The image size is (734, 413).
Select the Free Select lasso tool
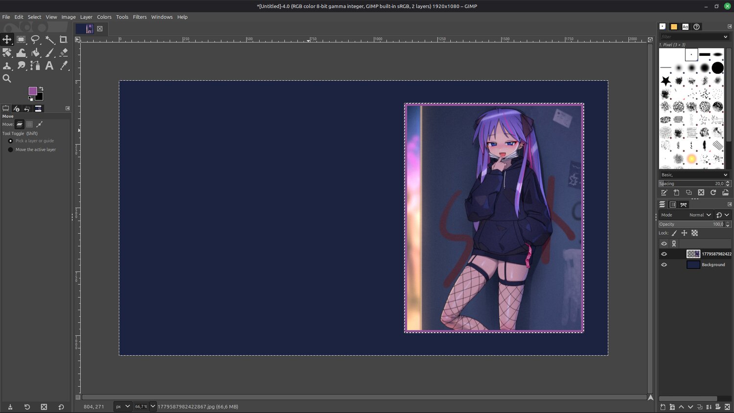35,40
